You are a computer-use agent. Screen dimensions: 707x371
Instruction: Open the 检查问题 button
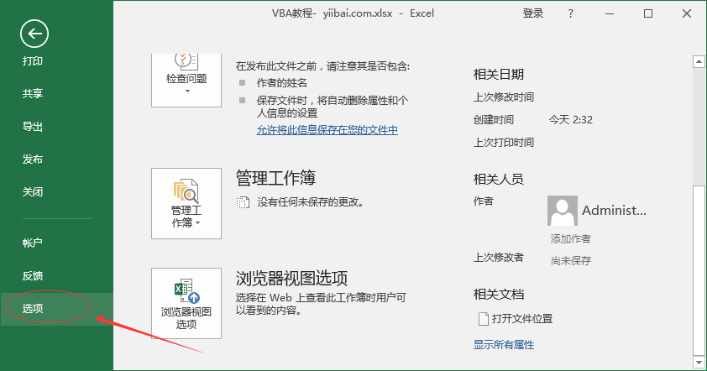tap(186, 80)
